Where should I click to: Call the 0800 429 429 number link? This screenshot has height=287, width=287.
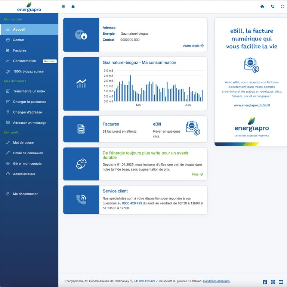[x=132, y=203]
